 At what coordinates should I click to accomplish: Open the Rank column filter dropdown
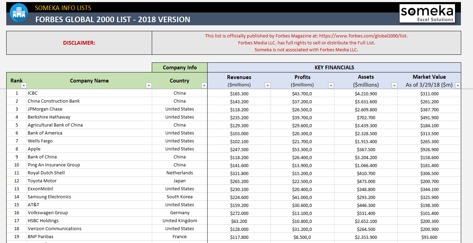coord(24,85)
